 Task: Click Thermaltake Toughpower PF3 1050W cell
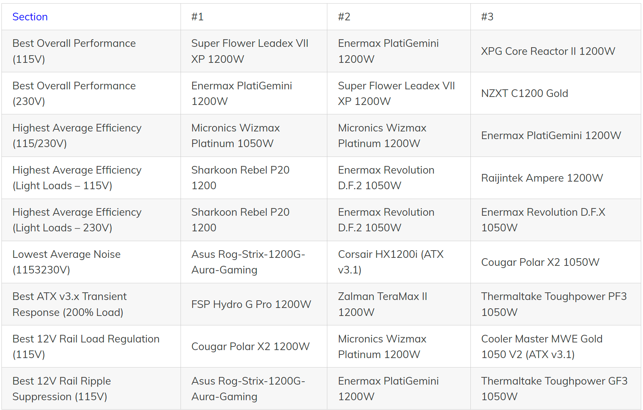(554, 304)
